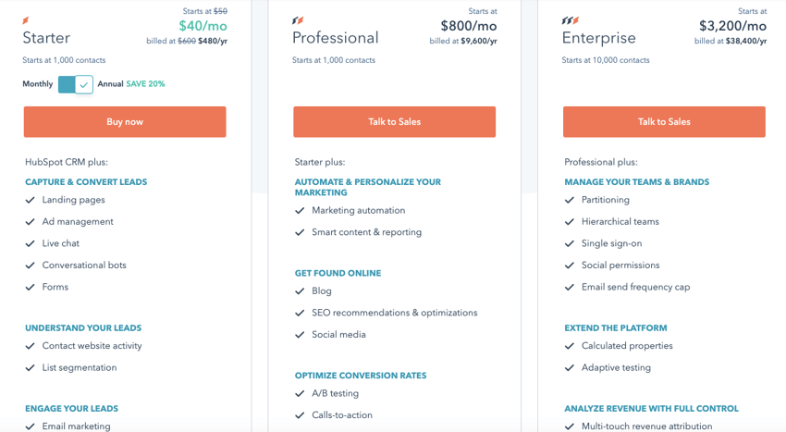Click the Extend the Platform heading

pyautogui.click(x=616, y=327)
